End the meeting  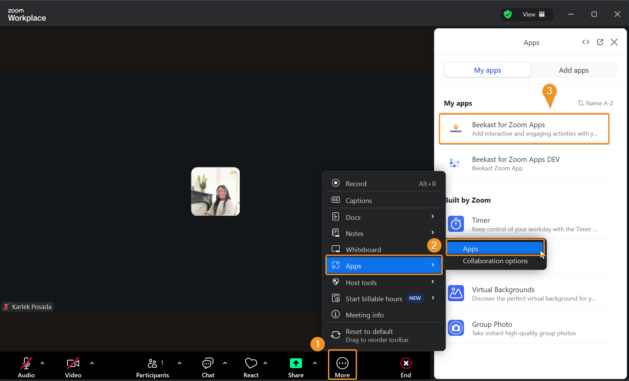coord(405,367)
